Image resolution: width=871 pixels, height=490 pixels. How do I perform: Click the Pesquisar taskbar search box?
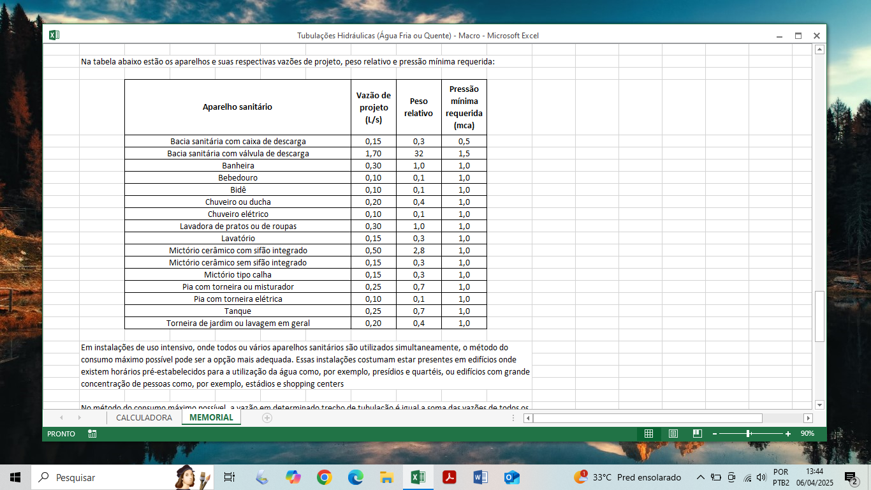click(x=102, y=477)
